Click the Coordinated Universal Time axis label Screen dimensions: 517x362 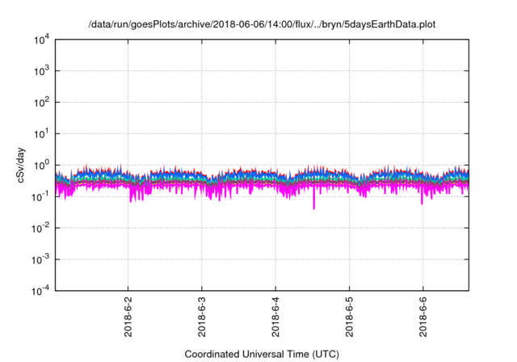262,355
